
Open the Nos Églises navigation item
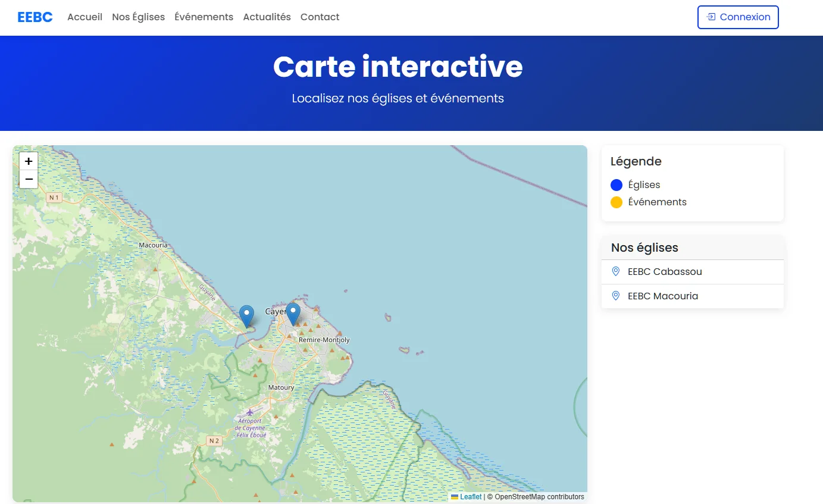coord(138,17)
